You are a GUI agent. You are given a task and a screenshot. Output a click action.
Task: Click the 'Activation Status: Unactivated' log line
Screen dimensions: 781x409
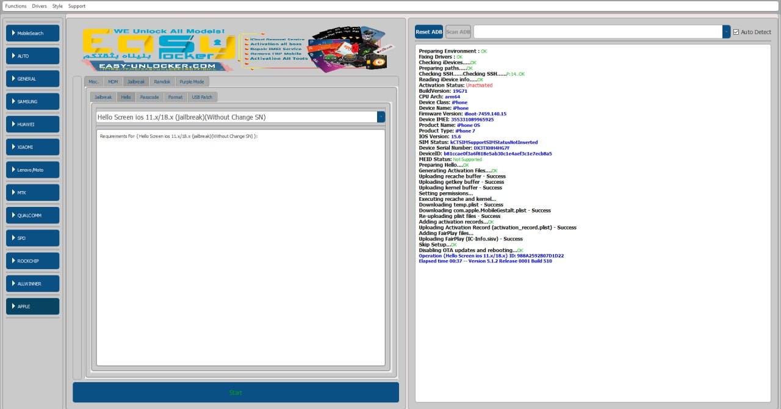click(455, 85)
